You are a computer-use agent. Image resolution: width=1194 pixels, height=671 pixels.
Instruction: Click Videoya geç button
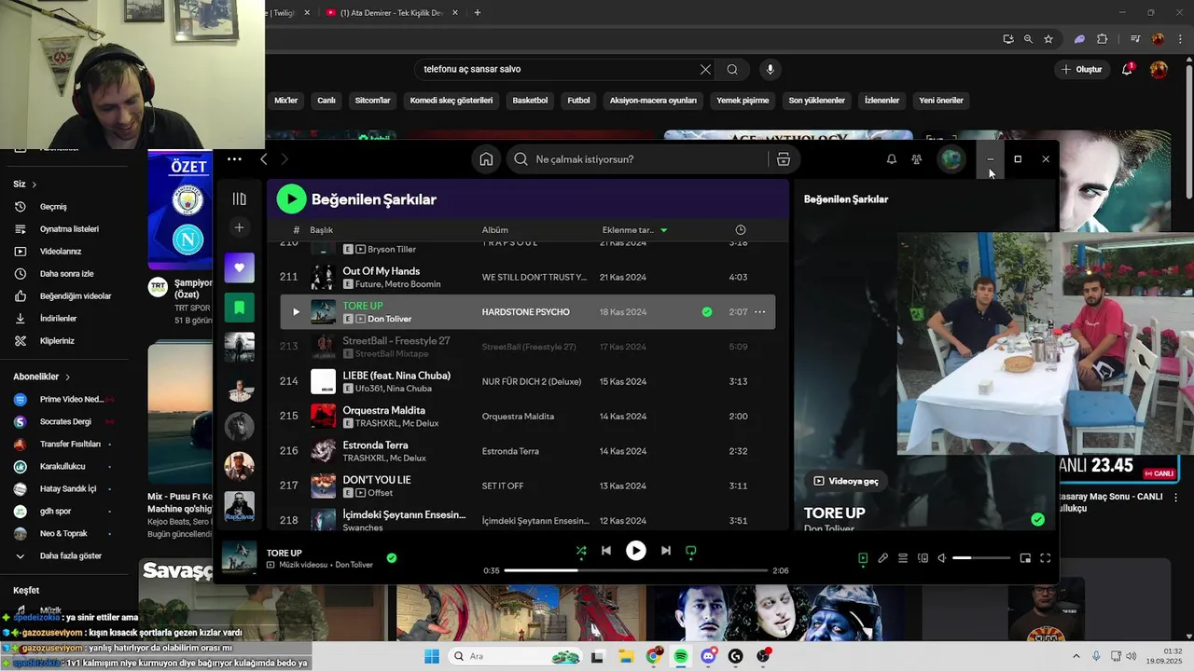846,481
